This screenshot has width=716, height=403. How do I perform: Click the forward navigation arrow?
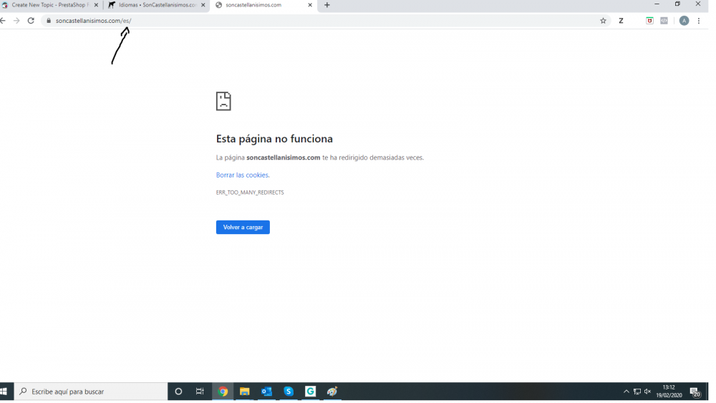16,21
